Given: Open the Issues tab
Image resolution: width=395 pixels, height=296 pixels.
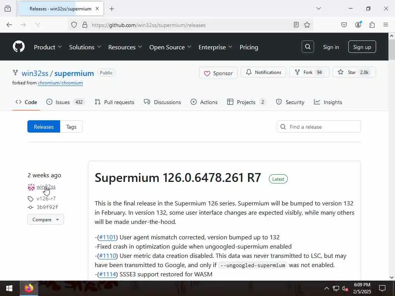Looking at the screenshot, I should pos(66,102).
